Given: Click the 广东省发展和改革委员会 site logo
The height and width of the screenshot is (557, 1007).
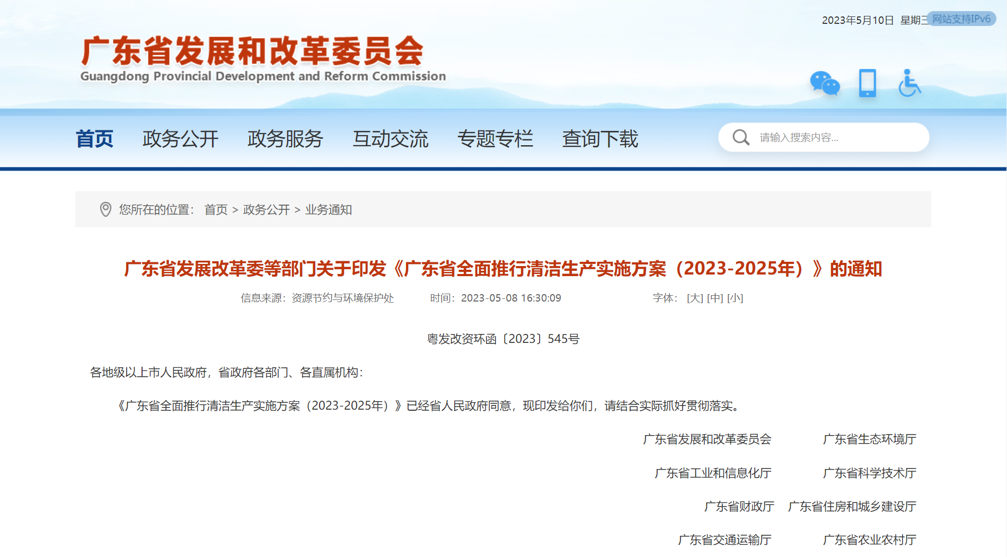Looking at the screenshot, I should (263, 59).
